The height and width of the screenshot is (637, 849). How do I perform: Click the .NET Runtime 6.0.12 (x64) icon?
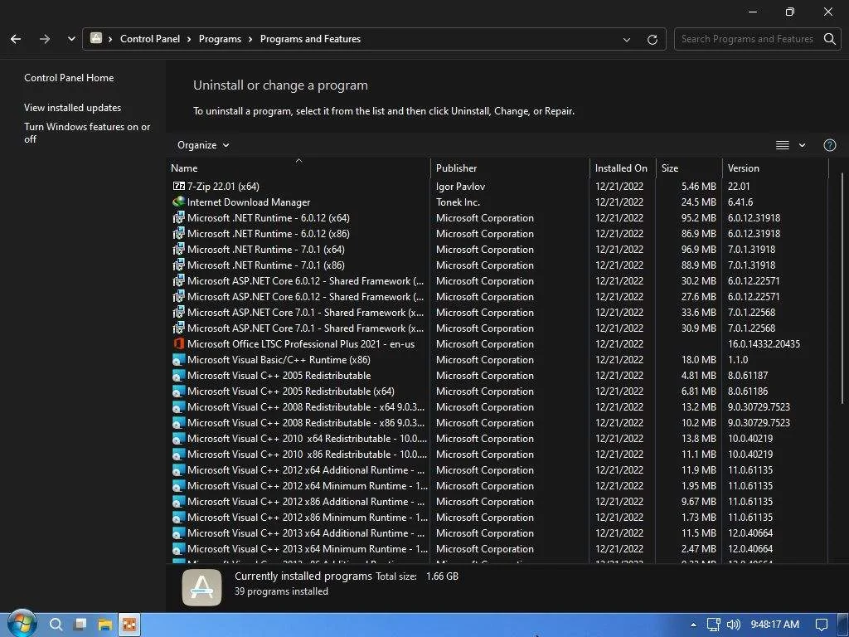(x=179, y=218)
